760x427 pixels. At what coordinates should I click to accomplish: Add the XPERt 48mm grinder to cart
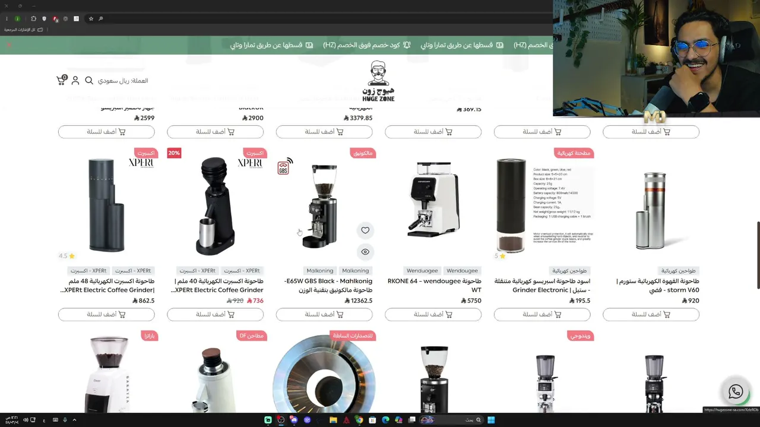[106, 314]
